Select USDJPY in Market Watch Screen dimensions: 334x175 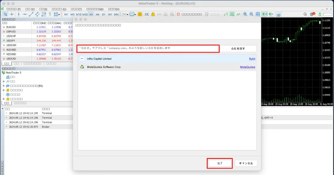tap(11, 41)
